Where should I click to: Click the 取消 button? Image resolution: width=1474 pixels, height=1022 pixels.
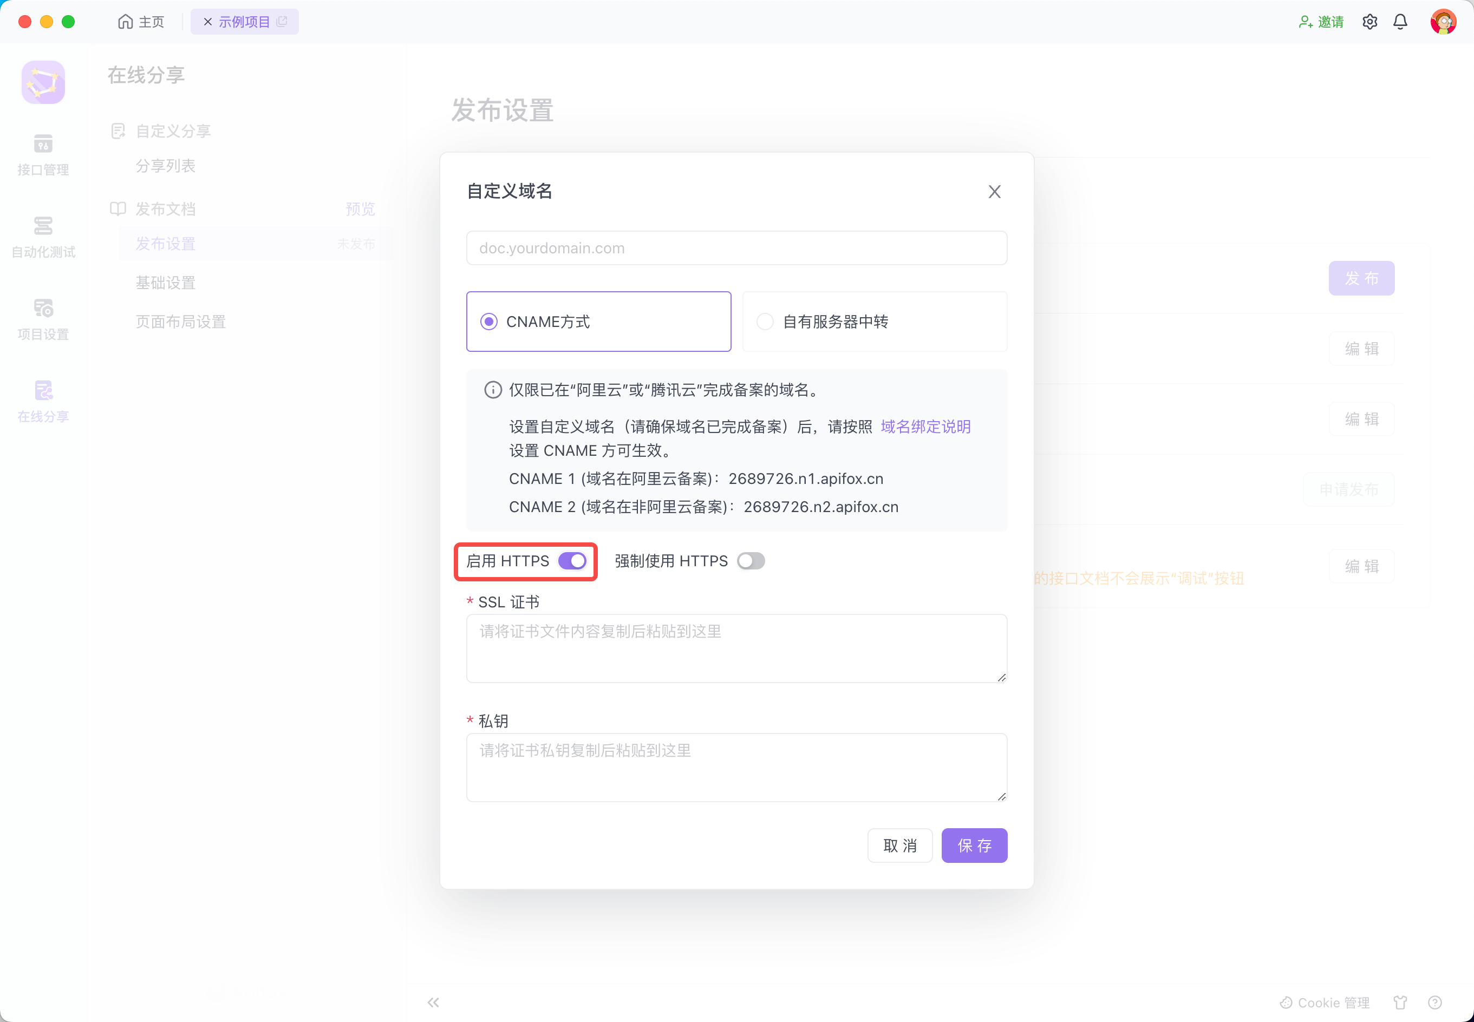(899, 846)
